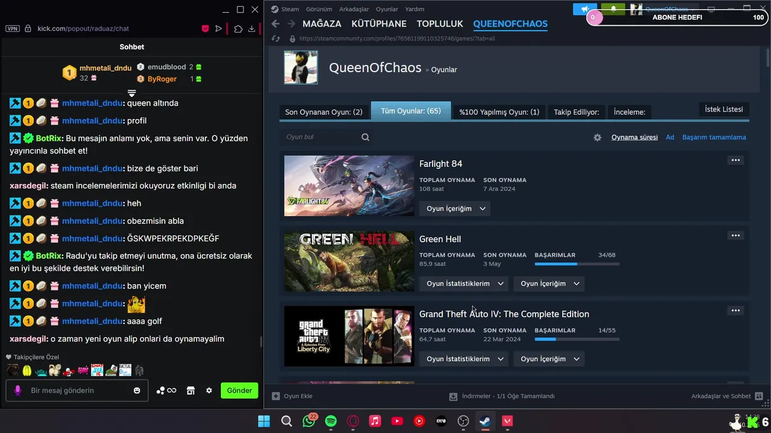771x433 pixels.
Task: Click Green Hell achievements progress bar
Action: pyautogui.click(x=577, y=264)
